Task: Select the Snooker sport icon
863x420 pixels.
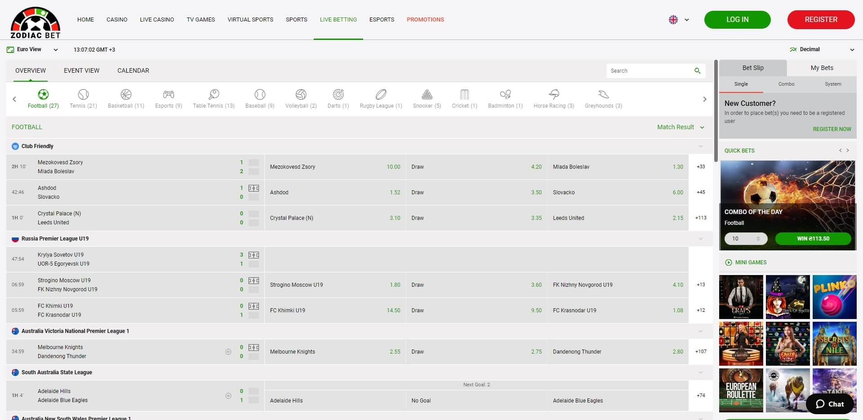Action: click(x=427, y=95)
